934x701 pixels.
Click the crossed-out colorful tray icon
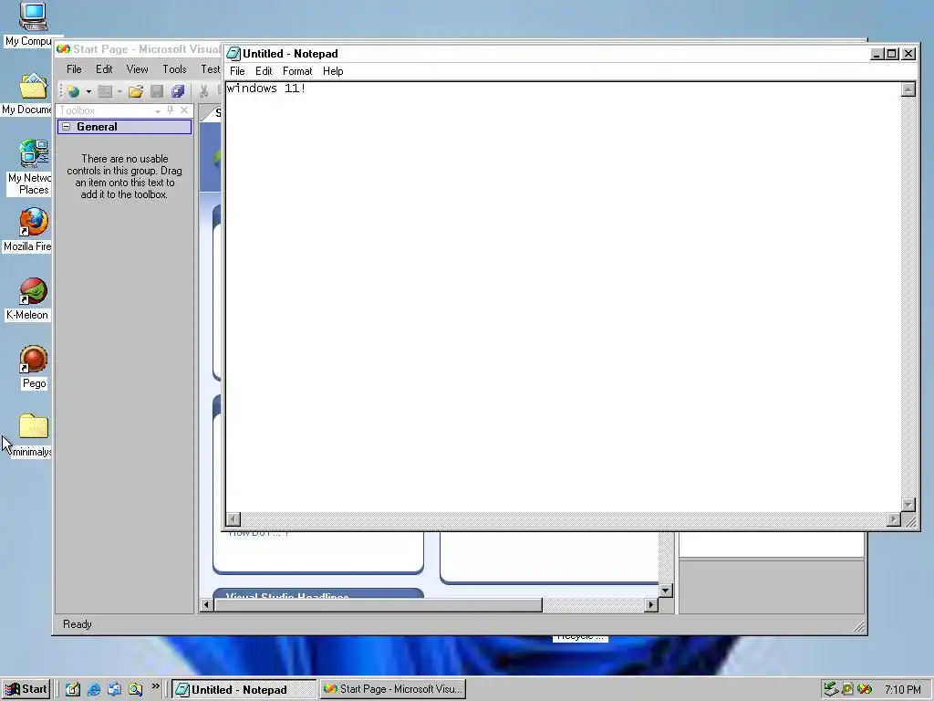[x=865, y=690]
